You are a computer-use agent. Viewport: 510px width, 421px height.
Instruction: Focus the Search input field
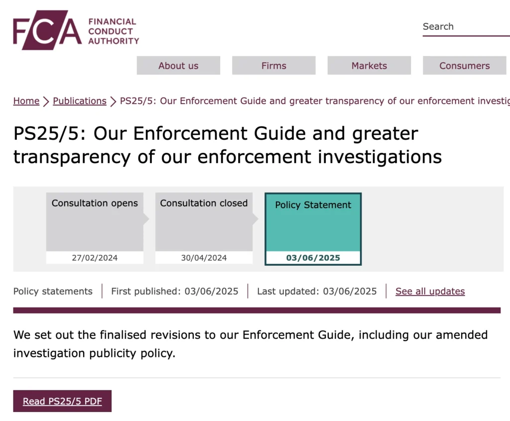pos(466,27)
